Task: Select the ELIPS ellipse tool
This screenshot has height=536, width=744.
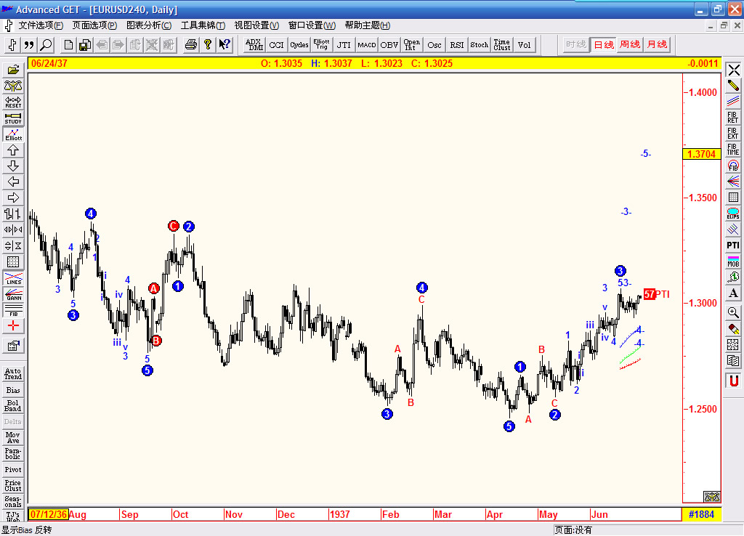Action: click(733, 214)
